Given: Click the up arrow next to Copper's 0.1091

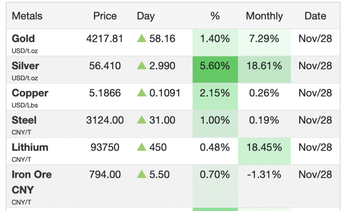Looking at the screenshot, I should [x=142, y=93].
